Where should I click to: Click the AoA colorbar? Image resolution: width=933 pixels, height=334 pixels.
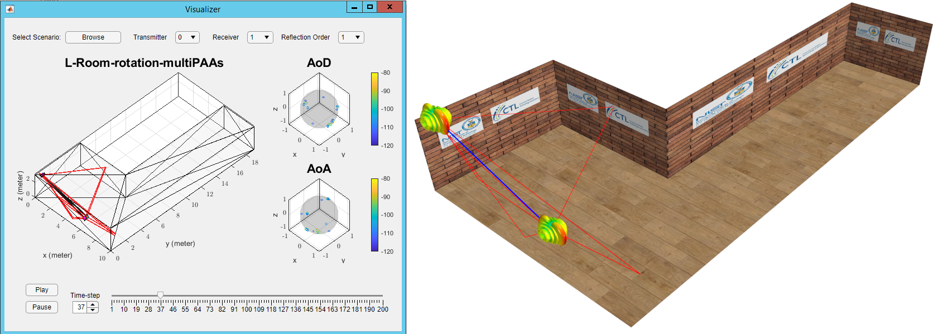pos(374,215)
